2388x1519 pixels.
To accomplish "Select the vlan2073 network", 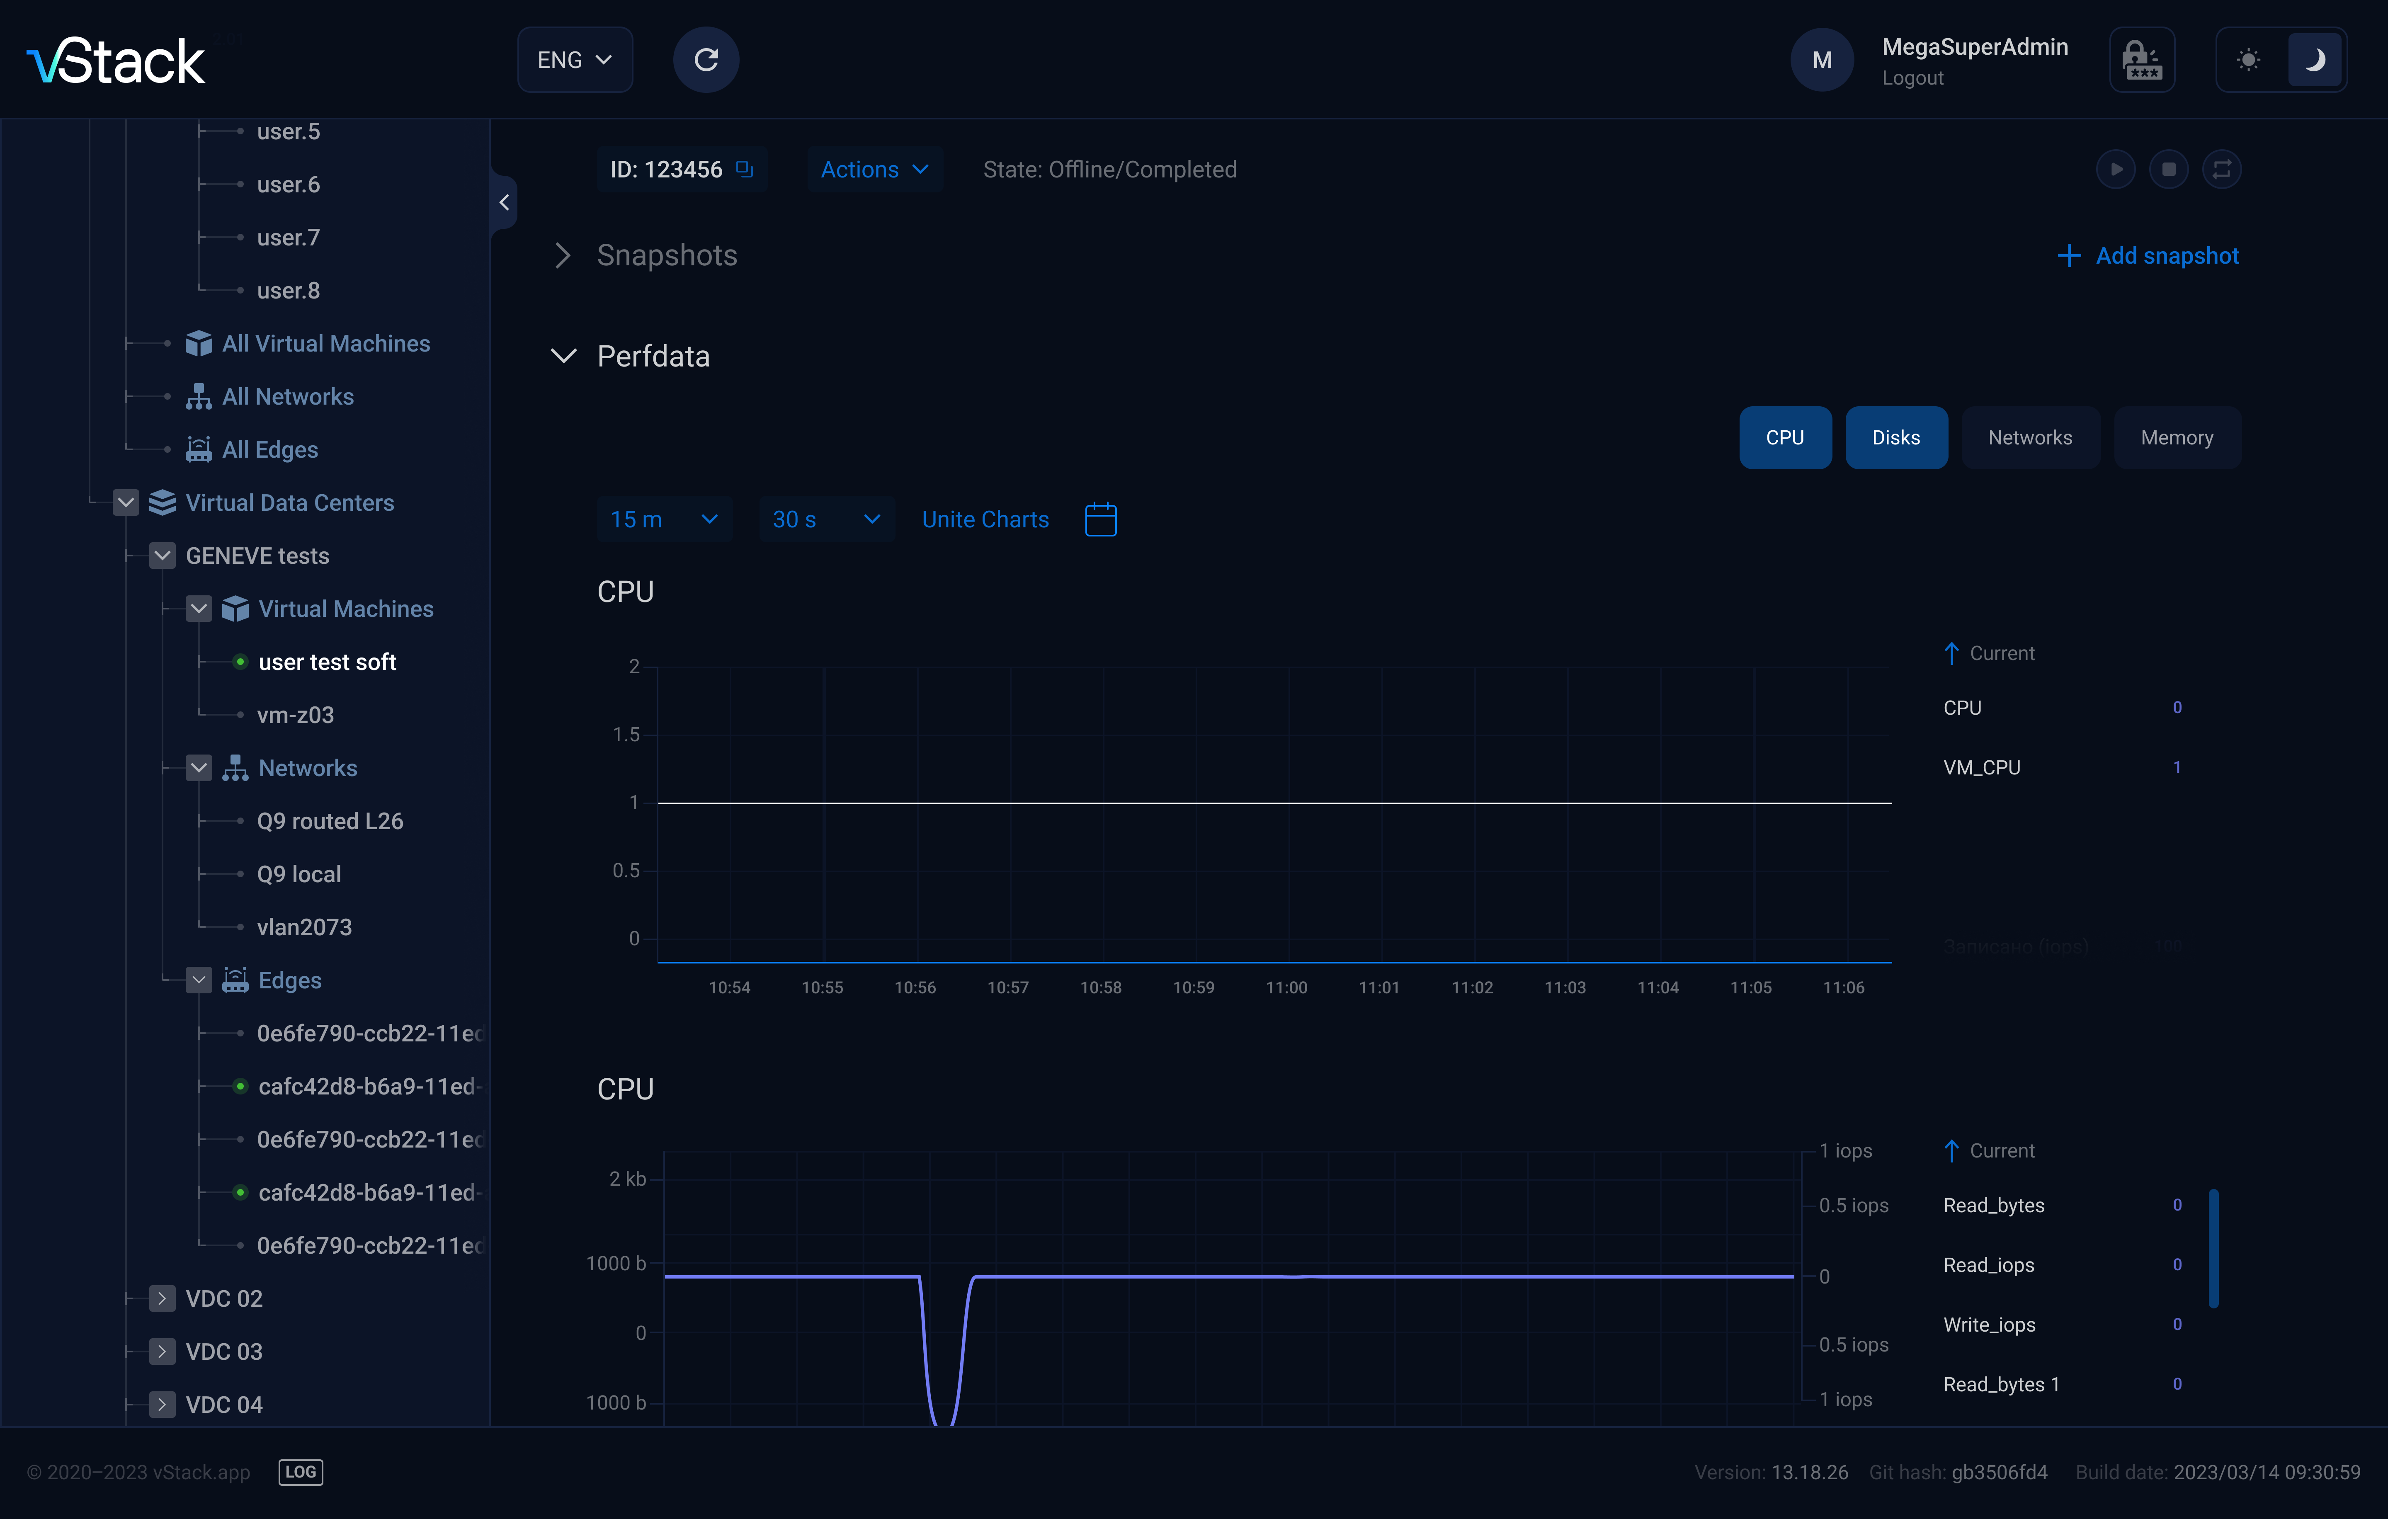I will pyautogui.click(x=304, y=927).
